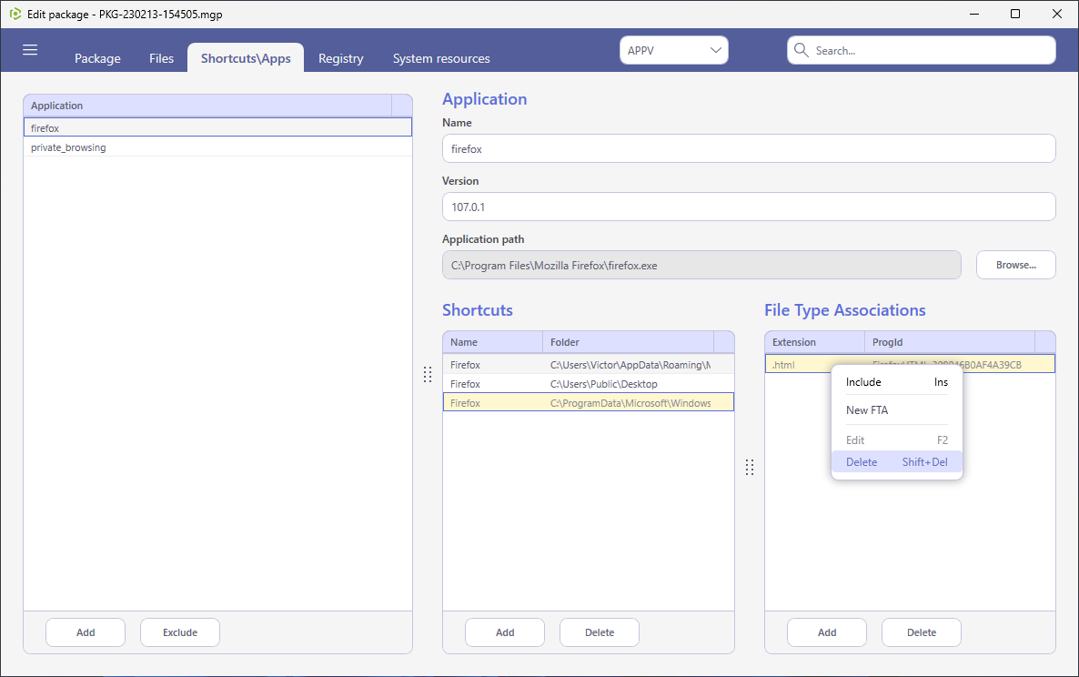Click Delete under the Shortcuts list
This screenshot has width=1079, height=677.
[600, 632]
